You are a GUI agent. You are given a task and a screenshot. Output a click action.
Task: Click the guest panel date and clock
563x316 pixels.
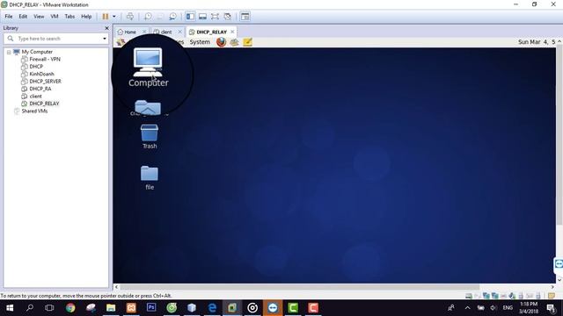point(537,42)
